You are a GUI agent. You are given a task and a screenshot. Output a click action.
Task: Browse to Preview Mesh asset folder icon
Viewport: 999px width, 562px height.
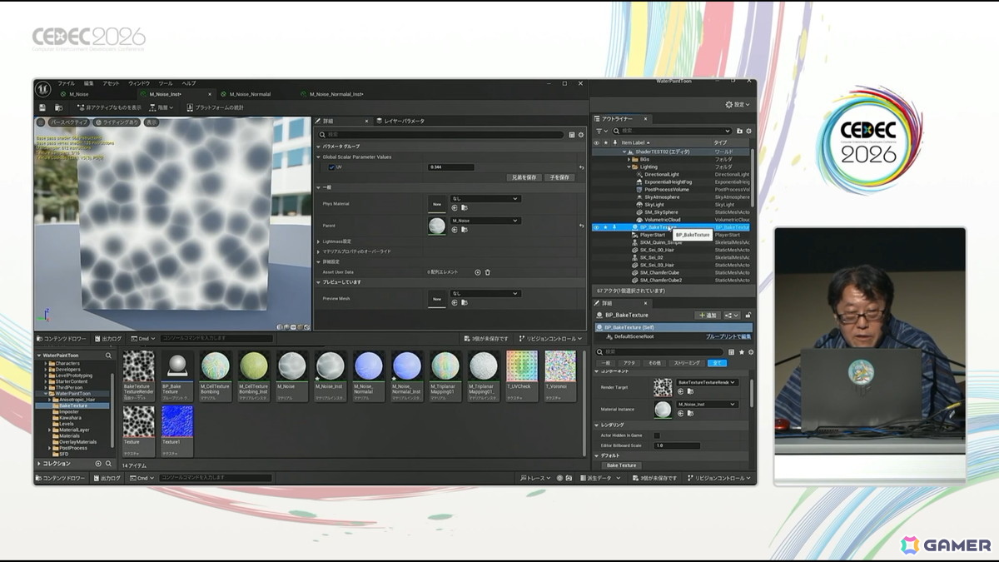(464, 303)
